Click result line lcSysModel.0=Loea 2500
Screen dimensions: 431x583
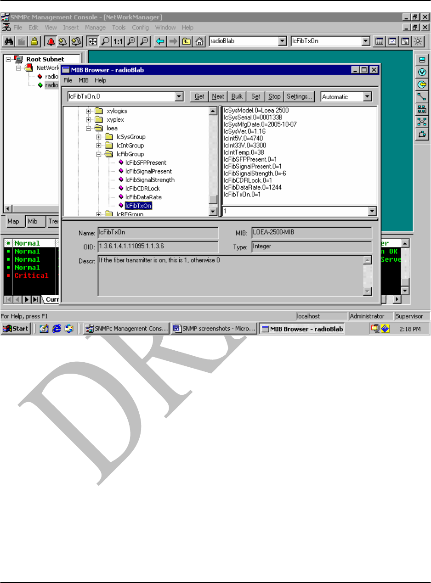(256, 111)
